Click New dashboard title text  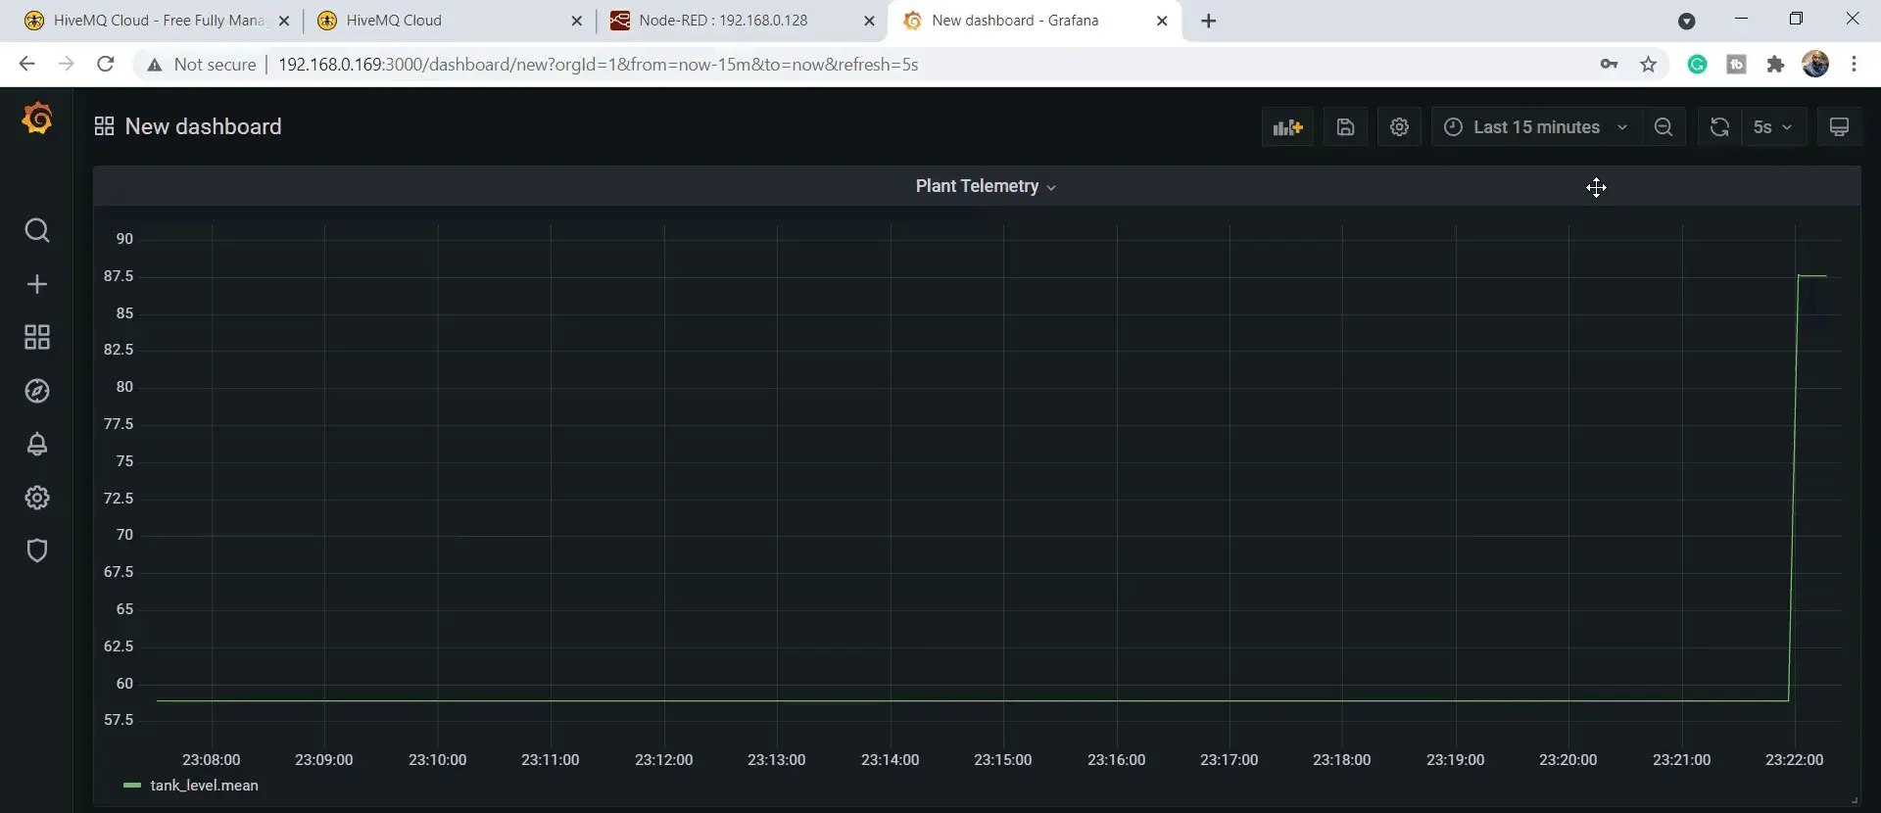point(203,126)
